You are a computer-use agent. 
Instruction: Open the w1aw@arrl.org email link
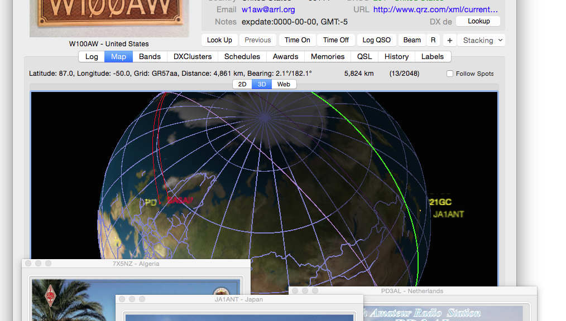[x=268, y=9]
